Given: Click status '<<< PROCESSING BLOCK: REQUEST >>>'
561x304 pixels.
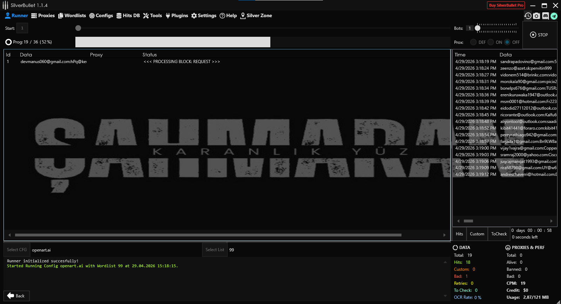Looking at the screenshot, I should point(182,62).
